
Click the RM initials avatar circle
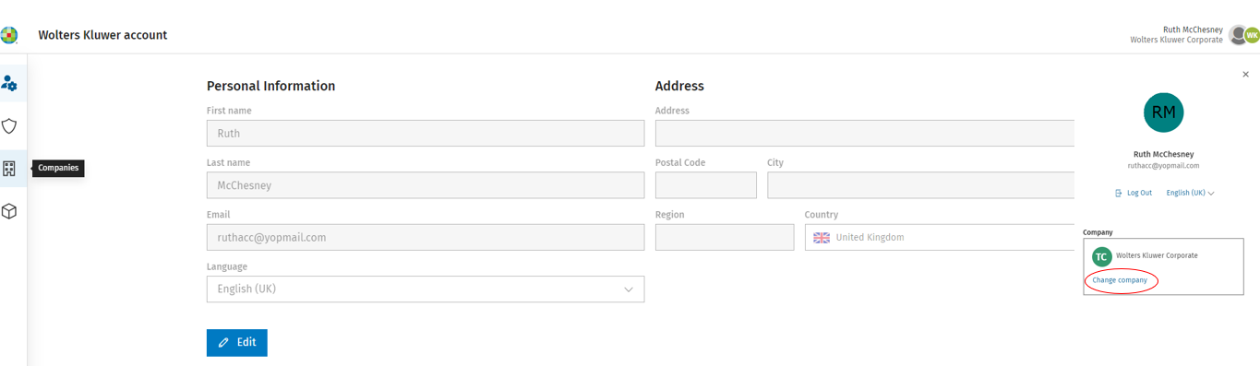click(x=1163, y=112)
